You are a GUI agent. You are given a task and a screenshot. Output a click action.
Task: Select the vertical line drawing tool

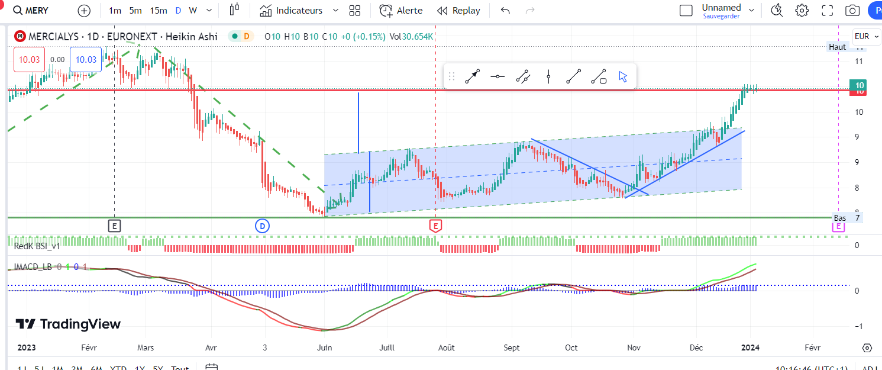tap(548, 76)
